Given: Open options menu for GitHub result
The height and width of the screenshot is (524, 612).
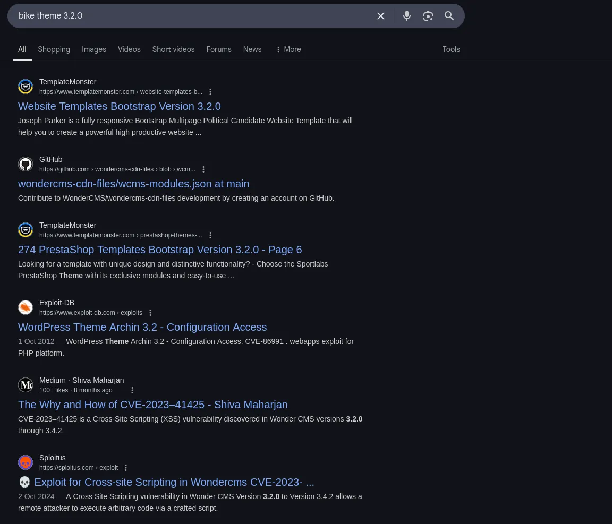Looking at the screenshot, I should pyautogui.click(x=203, y=169).
